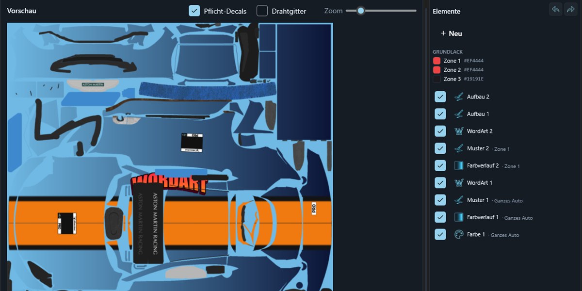Click the Farbverlauf 2 gradient icon
The image size is (582, 291).
(x=459, y=165)
